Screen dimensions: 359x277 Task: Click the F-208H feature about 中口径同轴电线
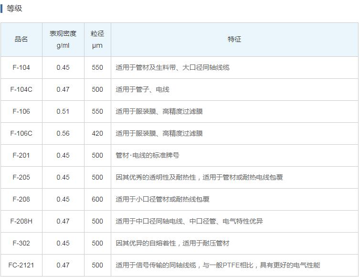189,221
